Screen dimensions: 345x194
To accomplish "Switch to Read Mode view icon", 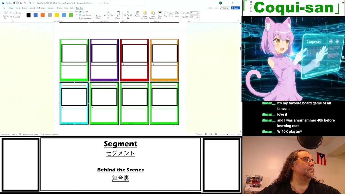I will click(x=206, y=134).
